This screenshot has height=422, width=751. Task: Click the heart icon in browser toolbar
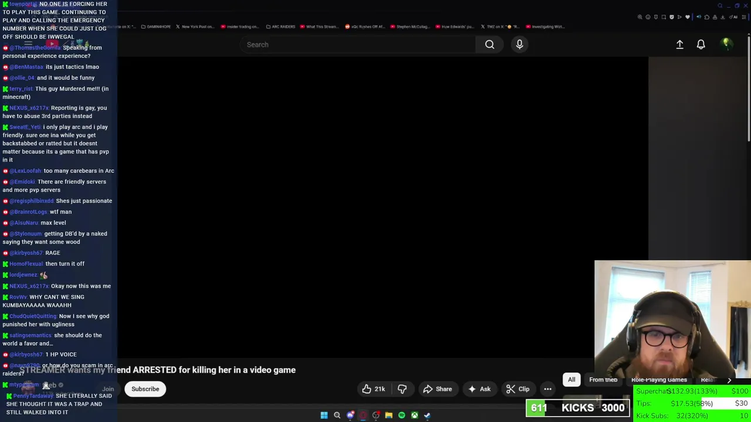point(688,17)
